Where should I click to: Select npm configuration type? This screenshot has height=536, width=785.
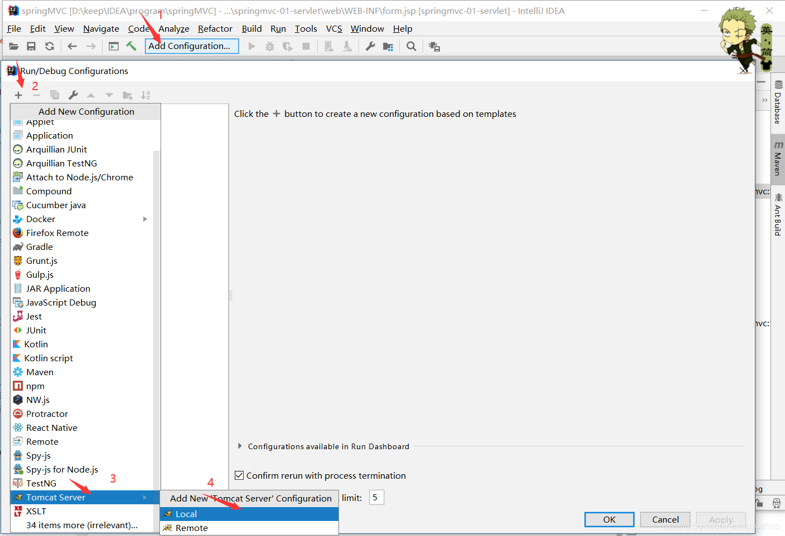click(82, 386)
